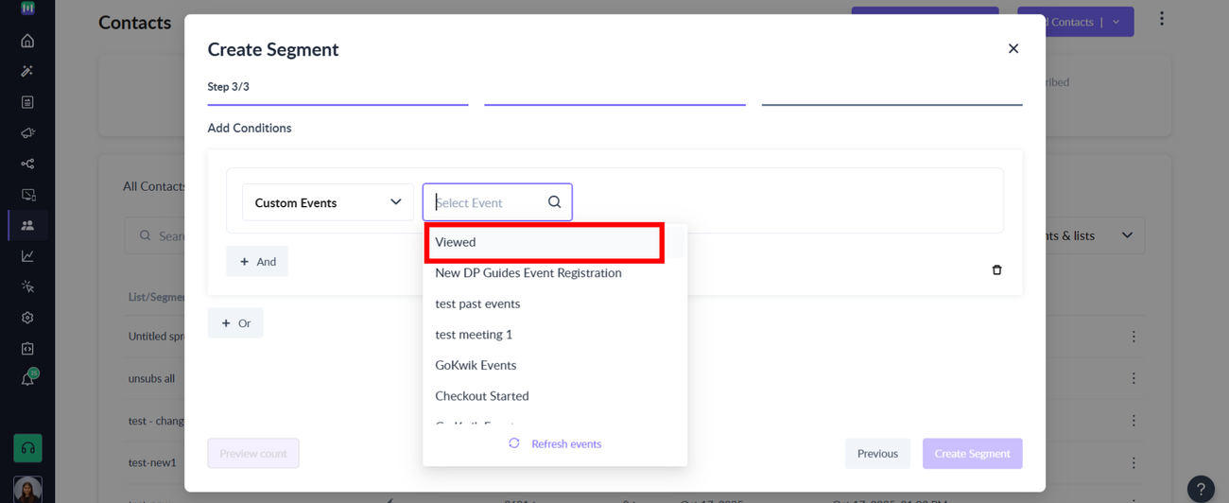
Task: Click the background contacts search box
Action: point(156,235)
